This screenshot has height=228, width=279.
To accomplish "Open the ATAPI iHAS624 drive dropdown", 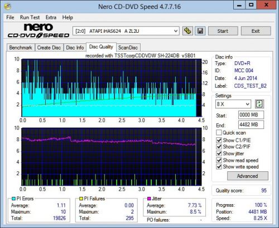I will pyautogui.click(x=126, y=31).
